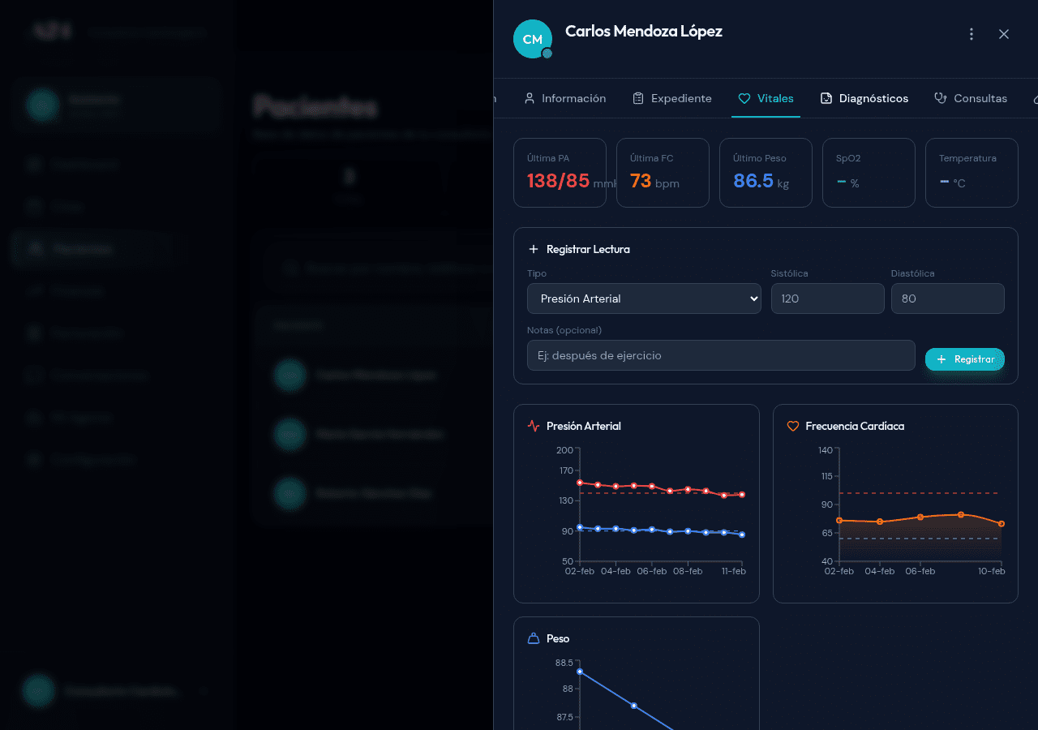The width and height of the screenshot is (1038, 730).
Task: Close the patient detail panel
Action: pos(1004,34)
